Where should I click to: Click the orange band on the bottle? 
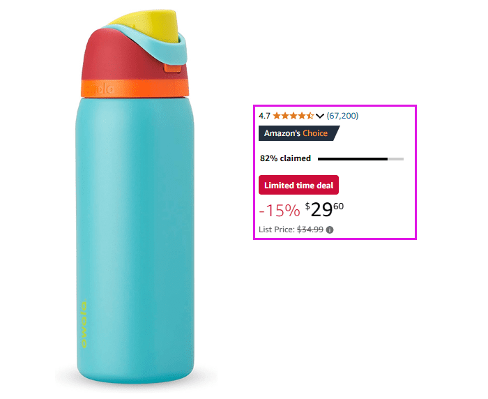(135, 88)
